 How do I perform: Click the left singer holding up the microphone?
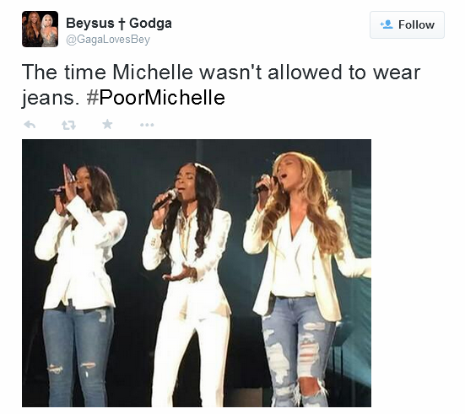point(82,282)
